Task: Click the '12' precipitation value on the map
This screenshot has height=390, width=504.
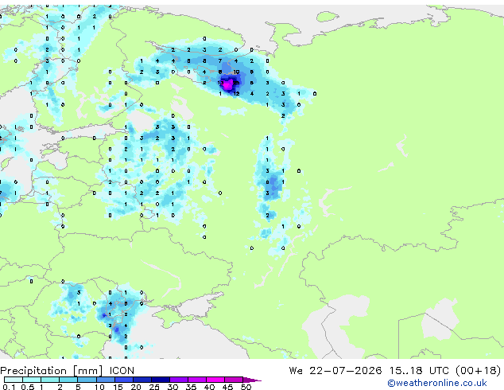Action: pos(236,94)
